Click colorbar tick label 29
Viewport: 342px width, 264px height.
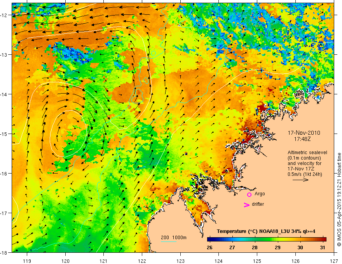[277, 247]
